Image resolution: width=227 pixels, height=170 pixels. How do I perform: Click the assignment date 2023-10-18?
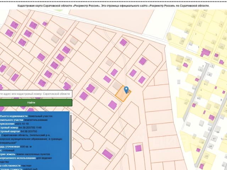[22, 124]
